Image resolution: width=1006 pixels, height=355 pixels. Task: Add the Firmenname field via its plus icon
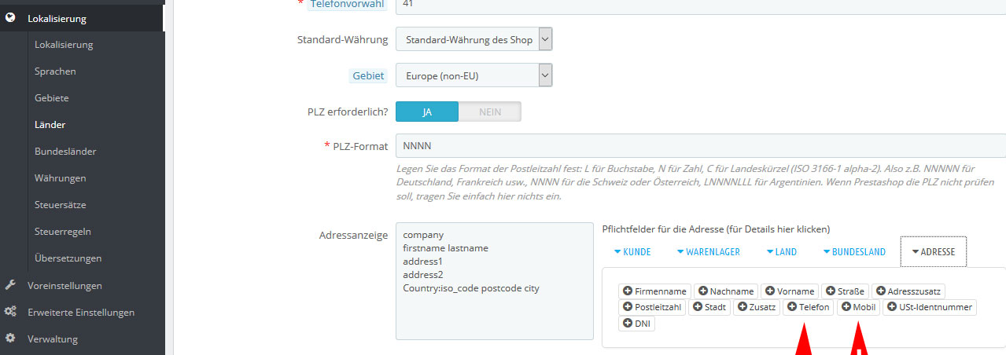(x=628, y=291)
